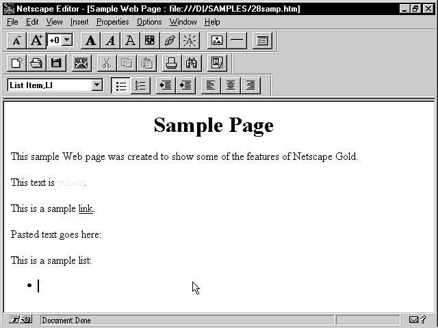Screen dimensions: 438x328
Task: Click the increase font size icon
Action: [x=36, y=41]
